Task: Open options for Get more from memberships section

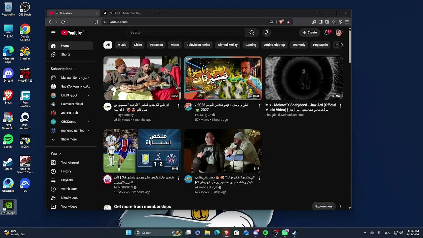Action: pos(340,207)
